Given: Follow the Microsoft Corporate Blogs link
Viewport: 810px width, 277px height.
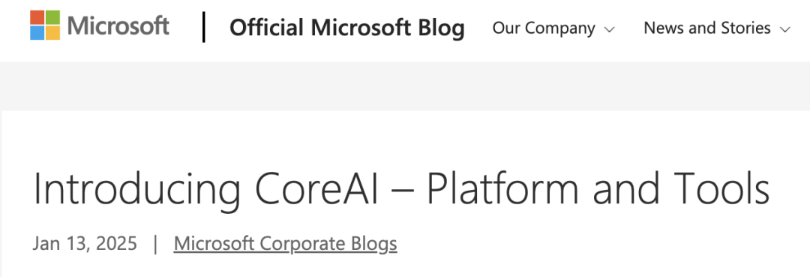Looking at the screenshot, I should pos(285,243).
